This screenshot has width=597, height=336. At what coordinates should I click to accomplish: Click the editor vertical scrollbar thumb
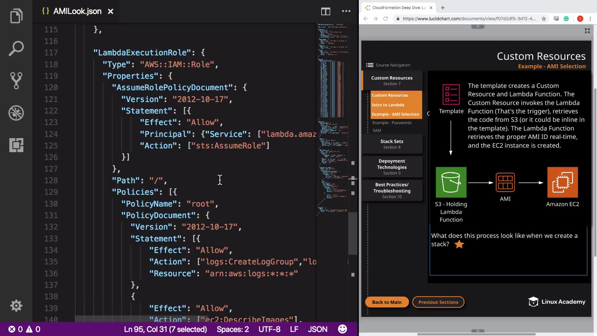[353, 233]
